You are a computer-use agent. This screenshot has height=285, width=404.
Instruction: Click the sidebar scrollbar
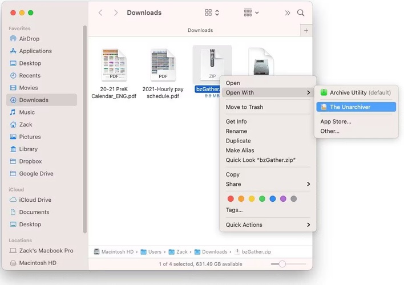(x=85, y=129)
